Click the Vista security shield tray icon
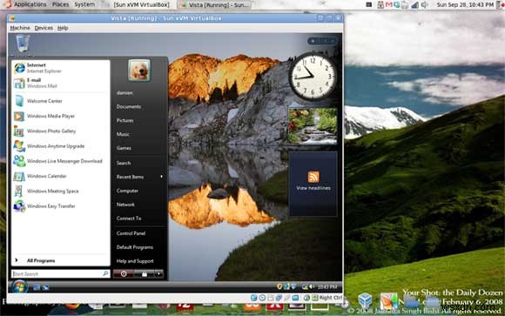Image resolution: width=505 pixels, height=316 pixels. (x=279, y=286)
